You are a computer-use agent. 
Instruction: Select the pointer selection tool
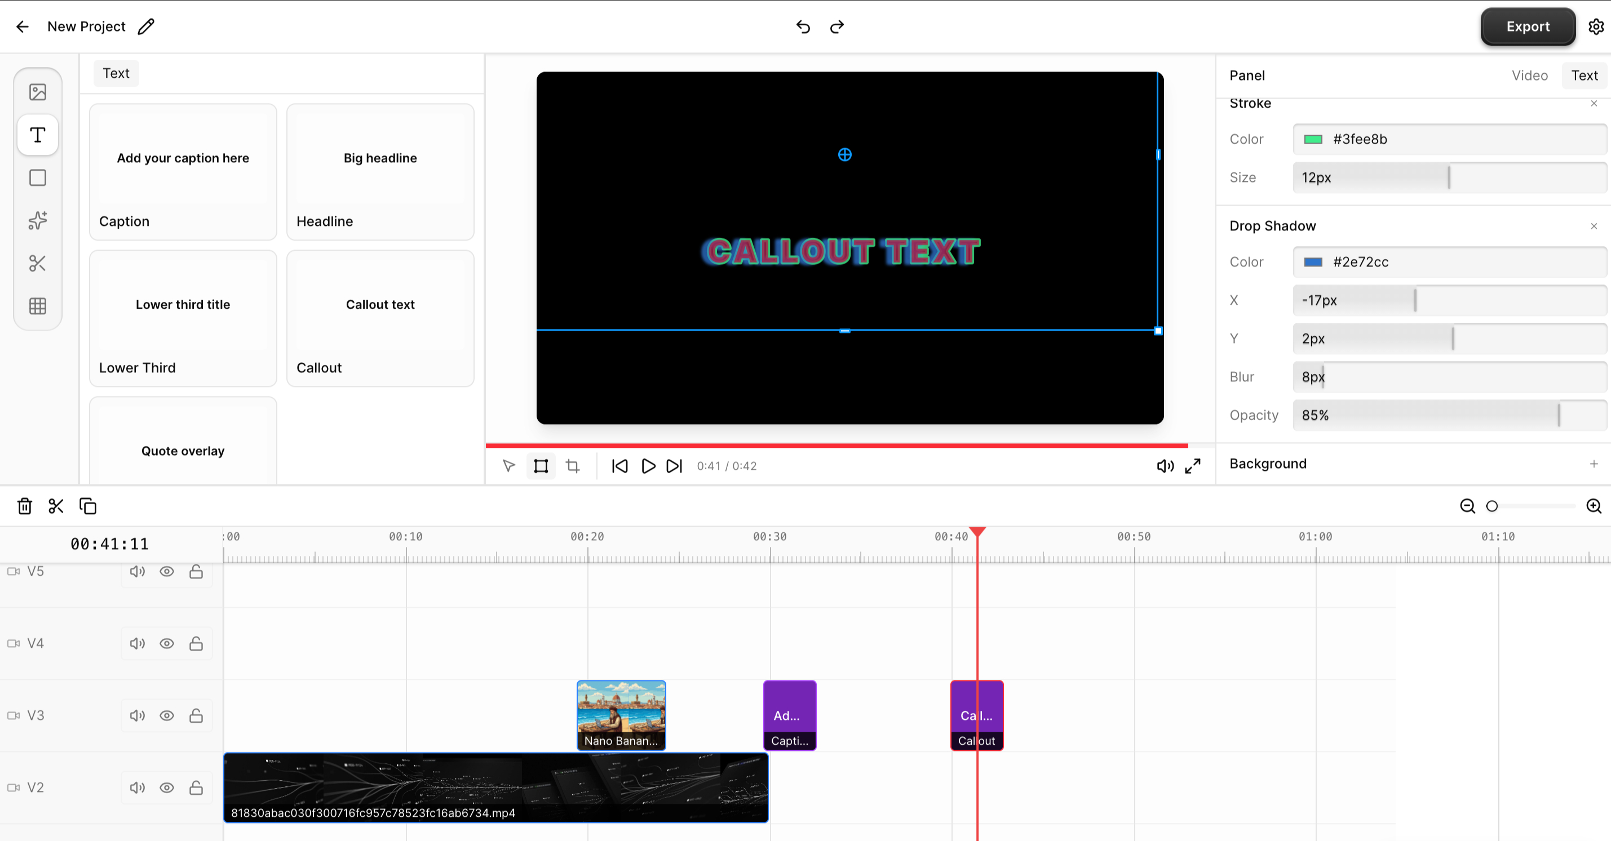tap(508, 465)
